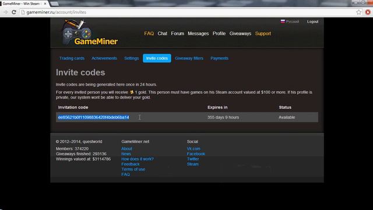The height and width of the screenshot is (210, 373).
Task: Click the 'Available' status cell
Action: click(x=287, y=117)
